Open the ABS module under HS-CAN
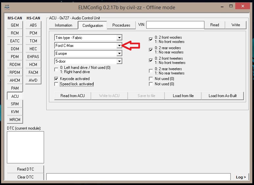The image size is (254, 185). tap(33, 25)
